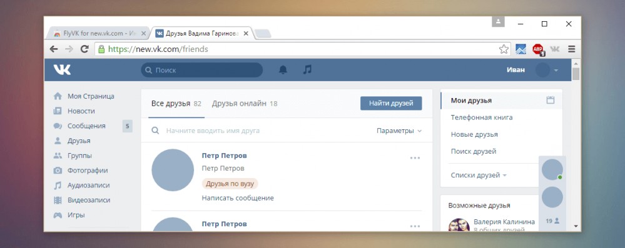625x248 pixels.
Task: Open Поиск друзей in right menu
Action: [474, 151]
